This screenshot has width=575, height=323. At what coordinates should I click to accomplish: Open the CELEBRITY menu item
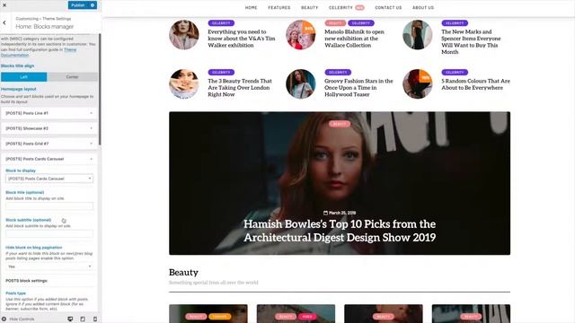(341, 7)
